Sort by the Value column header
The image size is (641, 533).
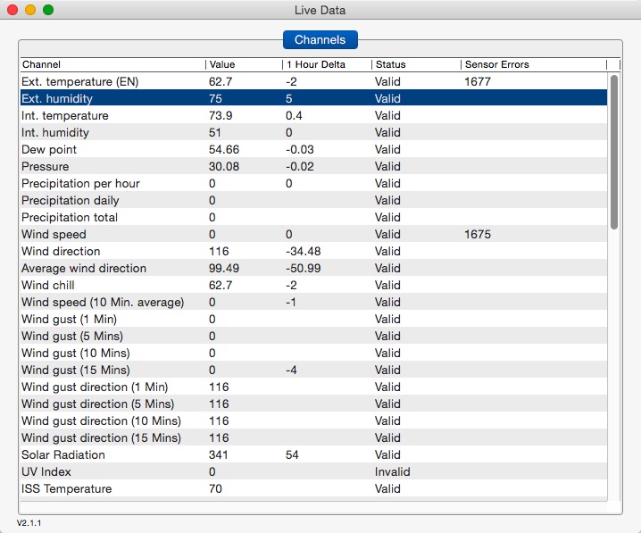[x=244, y=64]
